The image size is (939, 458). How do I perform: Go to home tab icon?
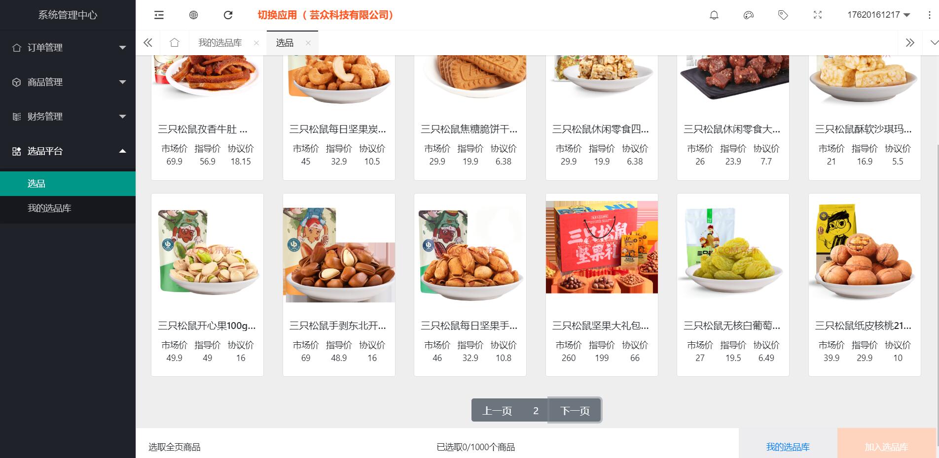[174, 43]
